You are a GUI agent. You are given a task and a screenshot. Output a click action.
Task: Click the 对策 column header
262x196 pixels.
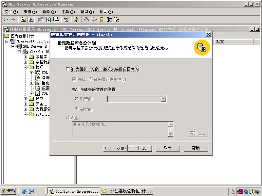234,42
